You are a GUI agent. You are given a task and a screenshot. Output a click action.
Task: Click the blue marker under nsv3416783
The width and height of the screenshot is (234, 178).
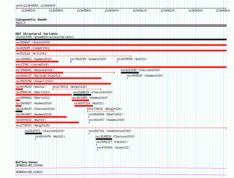click(x=71, y=62)
